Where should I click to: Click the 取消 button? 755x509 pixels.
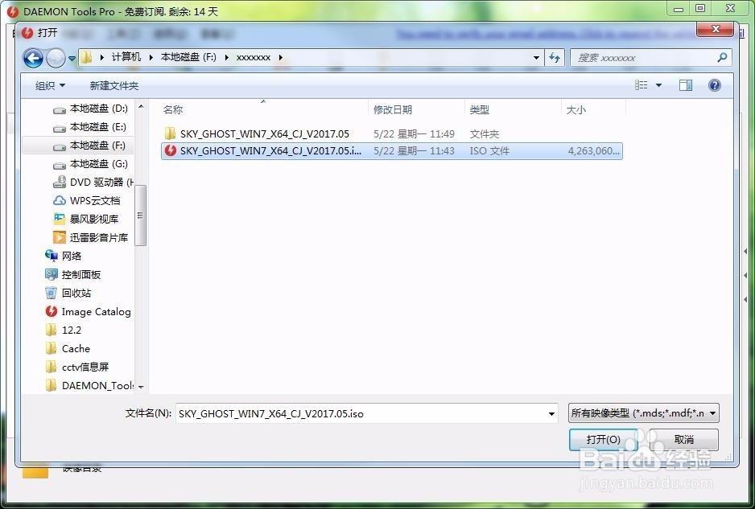683,440
